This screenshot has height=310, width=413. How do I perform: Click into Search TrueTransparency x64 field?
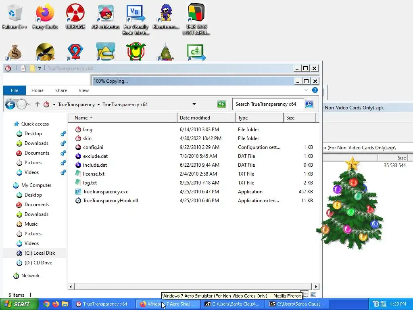tap(268, 104)
